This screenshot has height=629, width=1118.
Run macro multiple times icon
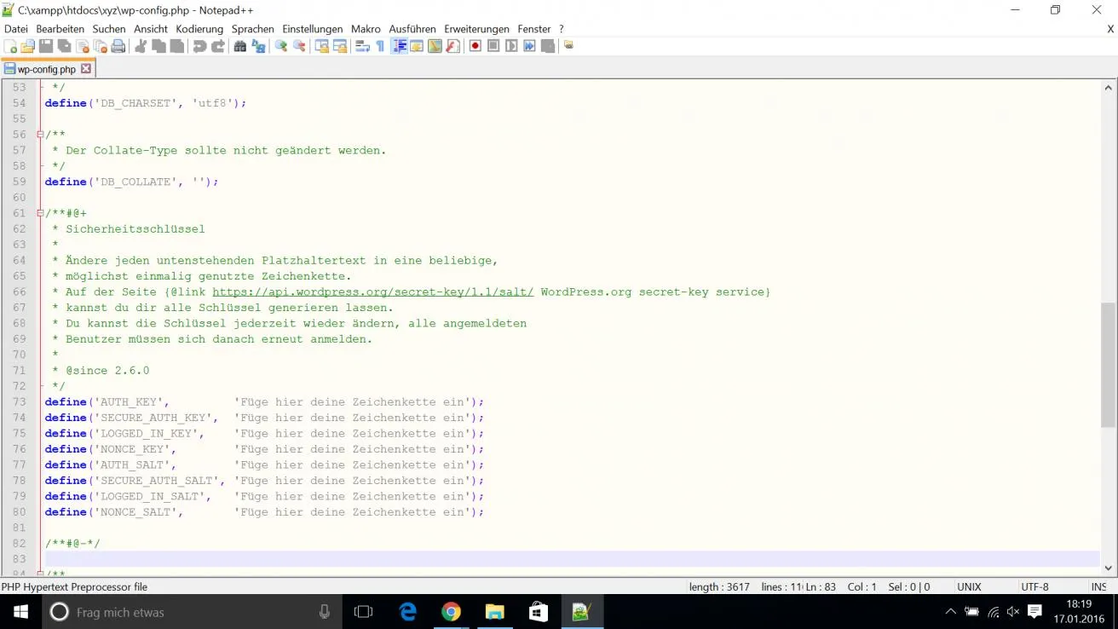coord(529,46)
